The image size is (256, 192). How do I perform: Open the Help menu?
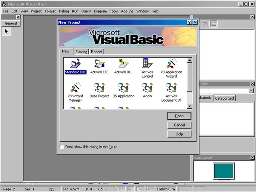[155, 11]
